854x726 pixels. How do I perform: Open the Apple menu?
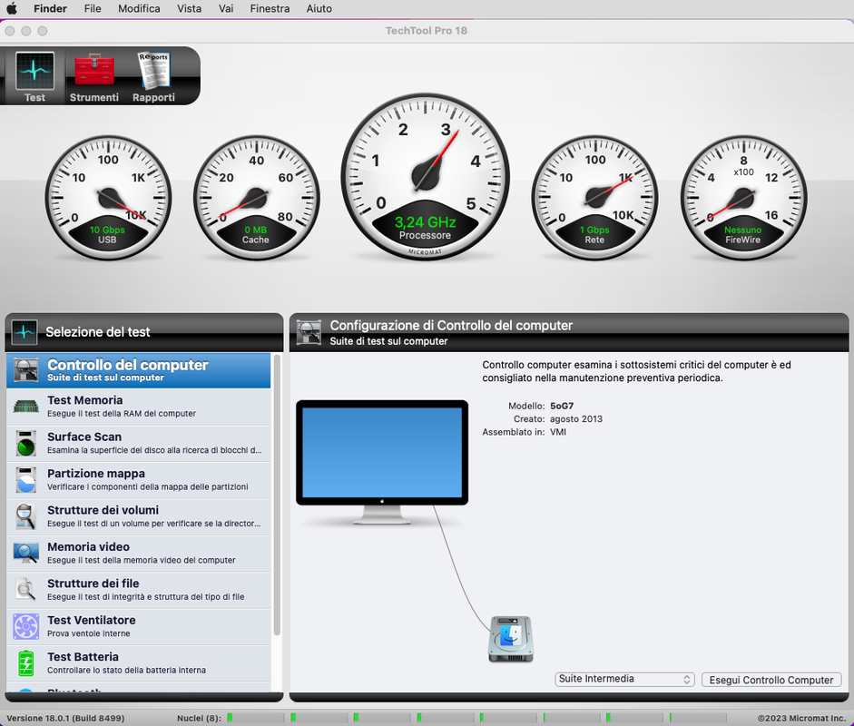coord(12,8)
